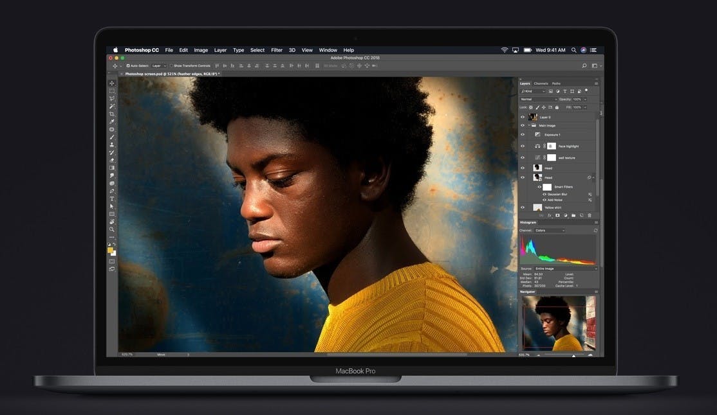Open the Source Entire Image dropdown

[566, 269]
